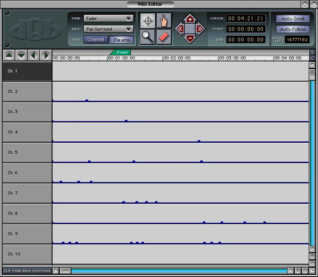Viewport: 318px width, 277px height.
Task: Click vertical scrollbar up arrow
Action: click(312, 65)
